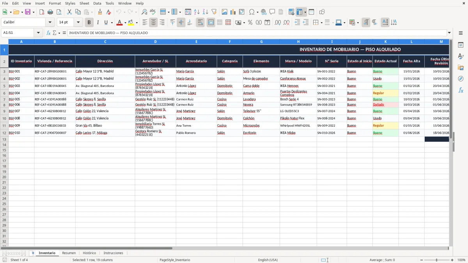Viewport: 468px width, 263px height.
Task: Open the Data menu
Action: pyautogui.click(x=97, y=3)
